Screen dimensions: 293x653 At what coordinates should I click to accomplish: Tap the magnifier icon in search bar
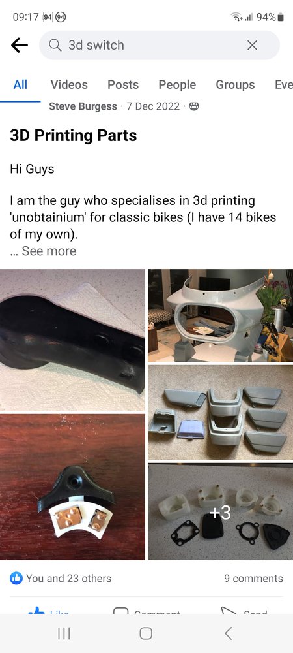coord(55,45)
